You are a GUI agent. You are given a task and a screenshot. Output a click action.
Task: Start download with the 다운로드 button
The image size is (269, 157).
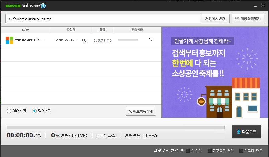(246, 132)
